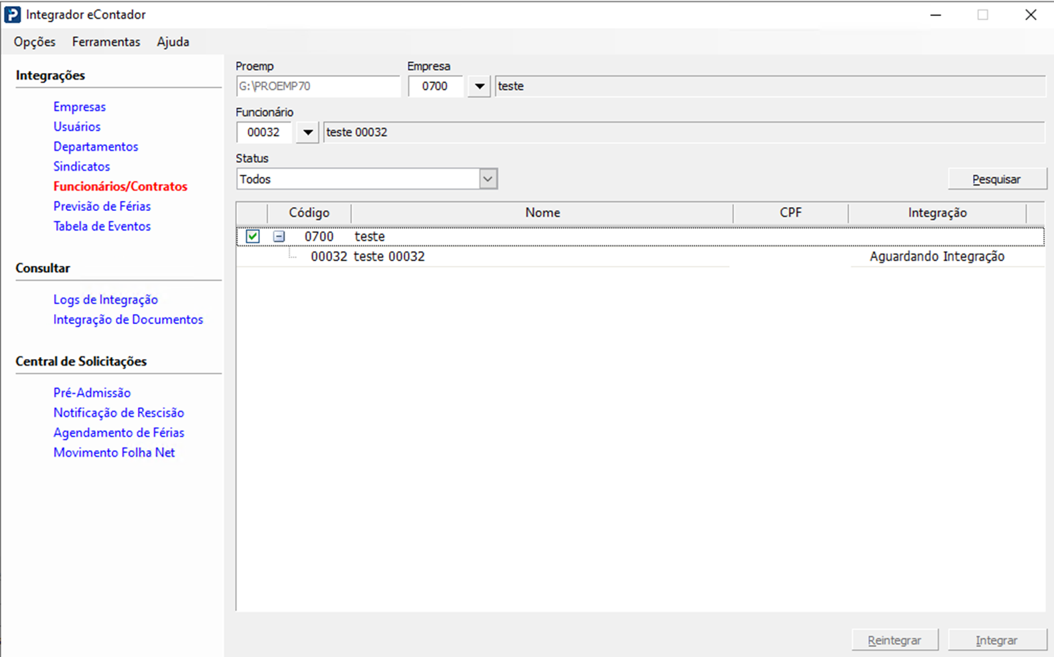Open the Opções menu
The width and height of the screenshot is (1054, 657).
click(35, 42)
